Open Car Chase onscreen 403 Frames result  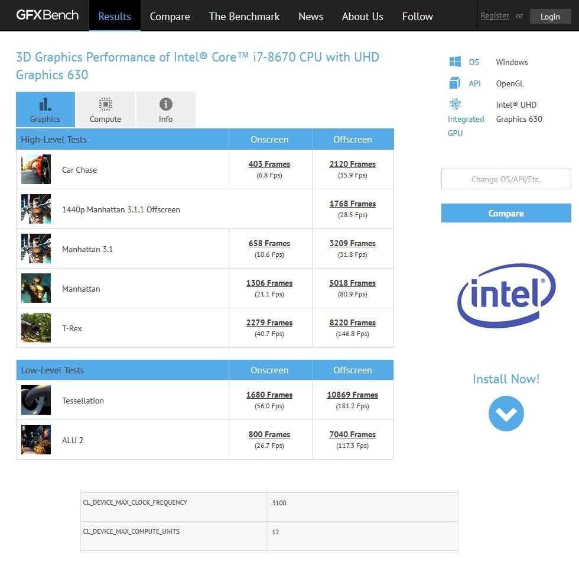269,164
